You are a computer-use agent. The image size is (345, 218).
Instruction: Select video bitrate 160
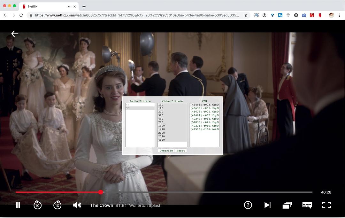pos(172,108)
